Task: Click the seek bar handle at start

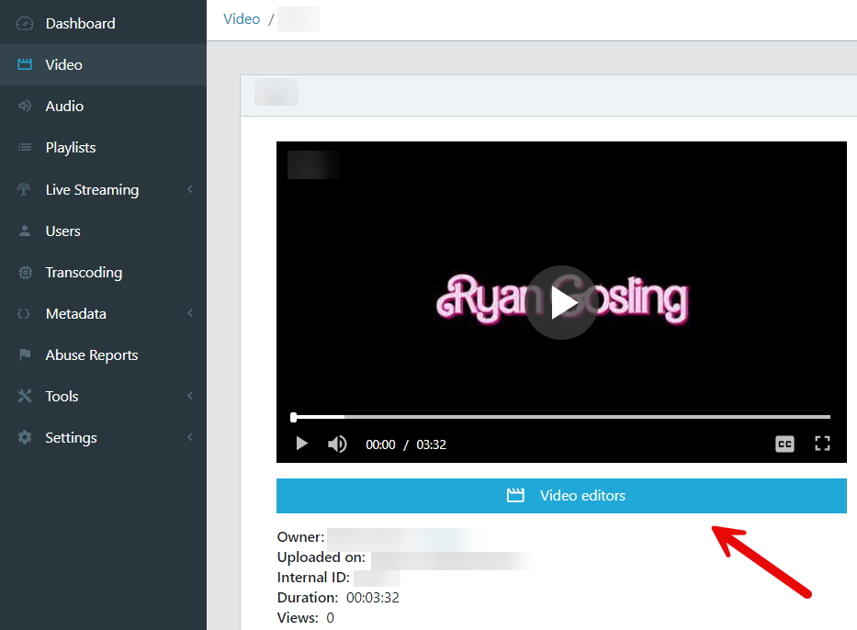Action: [x=294, y=418]
